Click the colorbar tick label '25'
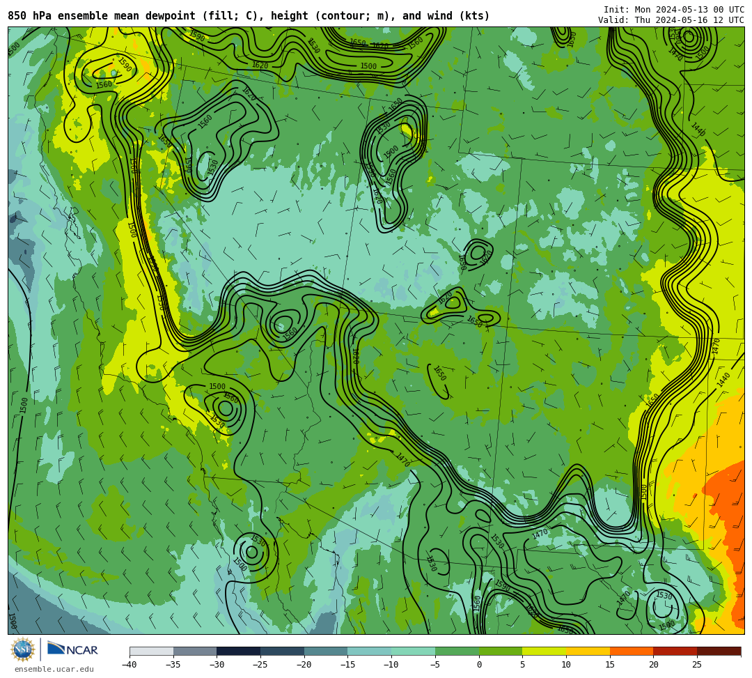Screen dimensions: 752x678 [x=697, y=665]
